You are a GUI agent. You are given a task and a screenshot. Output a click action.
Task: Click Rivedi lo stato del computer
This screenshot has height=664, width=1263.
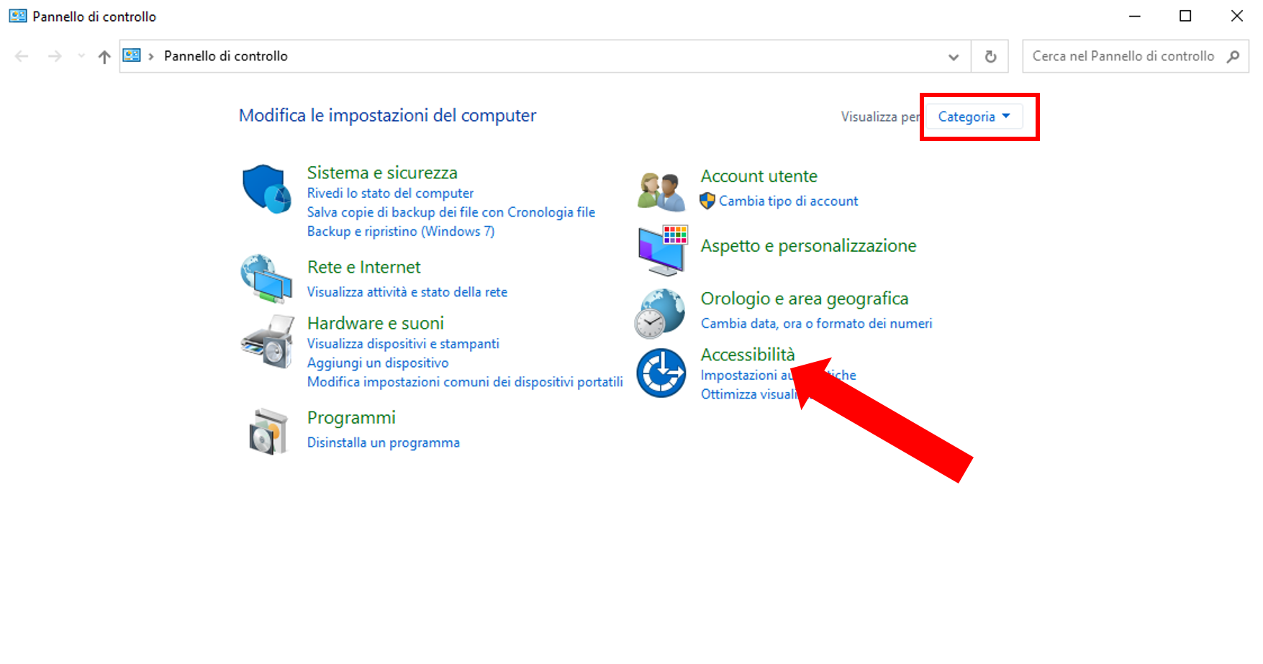tap(390, 193)
